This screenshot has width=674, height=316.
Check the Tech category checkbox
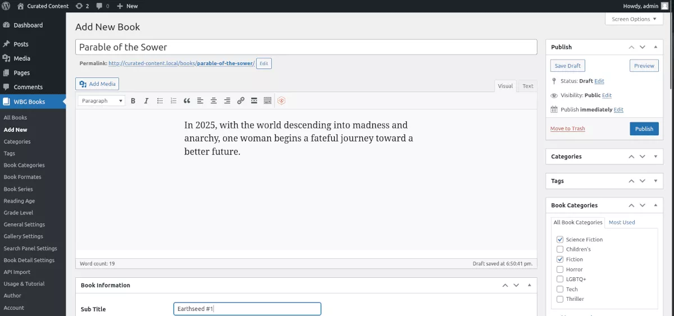point(560,289)
